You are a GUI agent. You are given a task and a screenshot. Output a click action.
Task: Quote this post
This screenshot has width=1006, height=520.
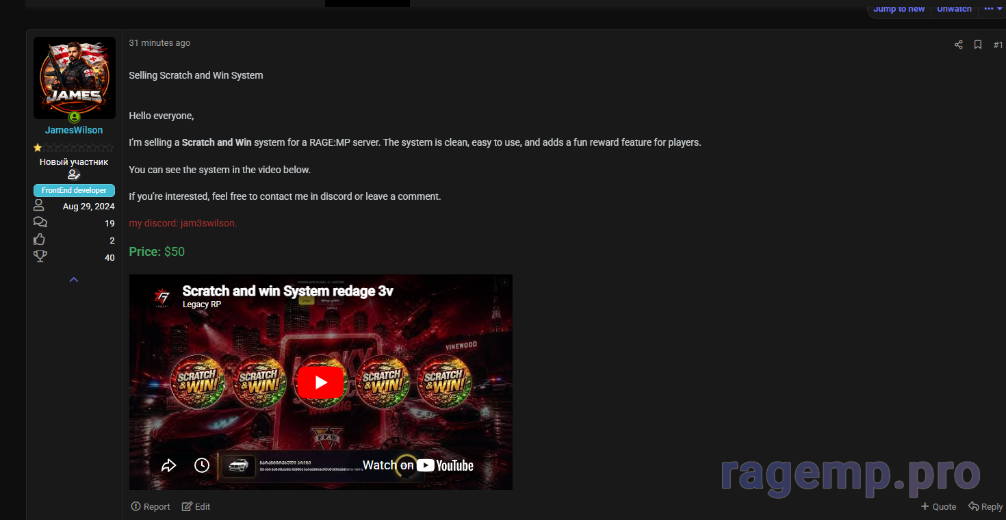click(938, 507)
